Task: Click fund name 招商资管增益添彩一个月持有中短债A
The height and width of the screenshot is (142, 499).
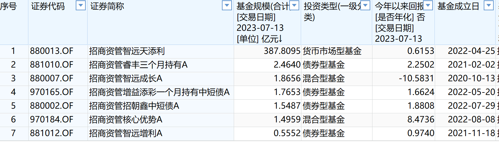Action: [x=159, y=92]
